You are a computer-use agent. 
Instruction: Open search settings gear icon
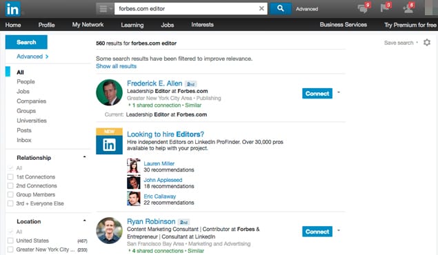tap(427, 43)
